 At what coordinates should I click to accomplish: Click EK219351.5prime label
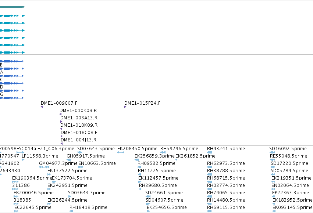tap(291, 178)
